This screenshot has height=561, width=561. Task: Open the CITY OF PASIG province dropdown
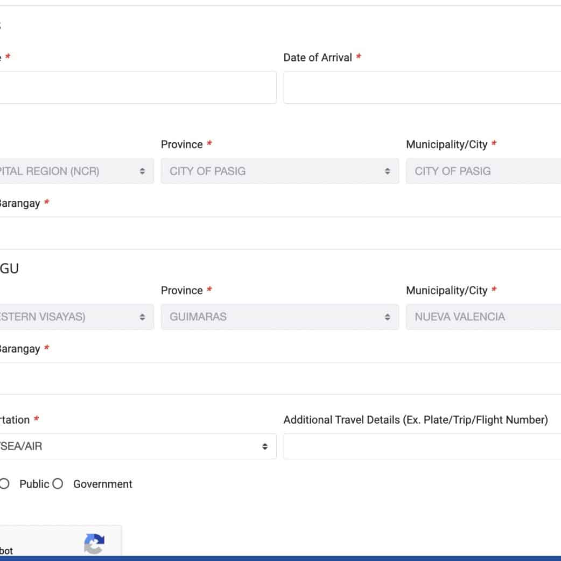tap(279, 171)
